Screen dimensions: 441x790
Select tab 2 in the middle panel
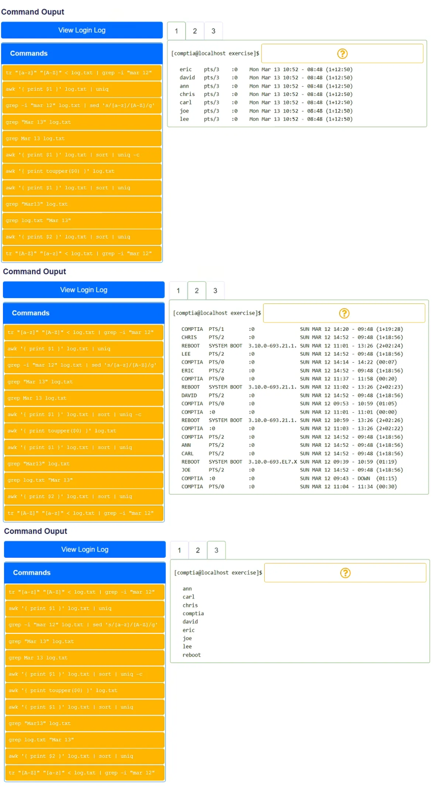(197, 291)
